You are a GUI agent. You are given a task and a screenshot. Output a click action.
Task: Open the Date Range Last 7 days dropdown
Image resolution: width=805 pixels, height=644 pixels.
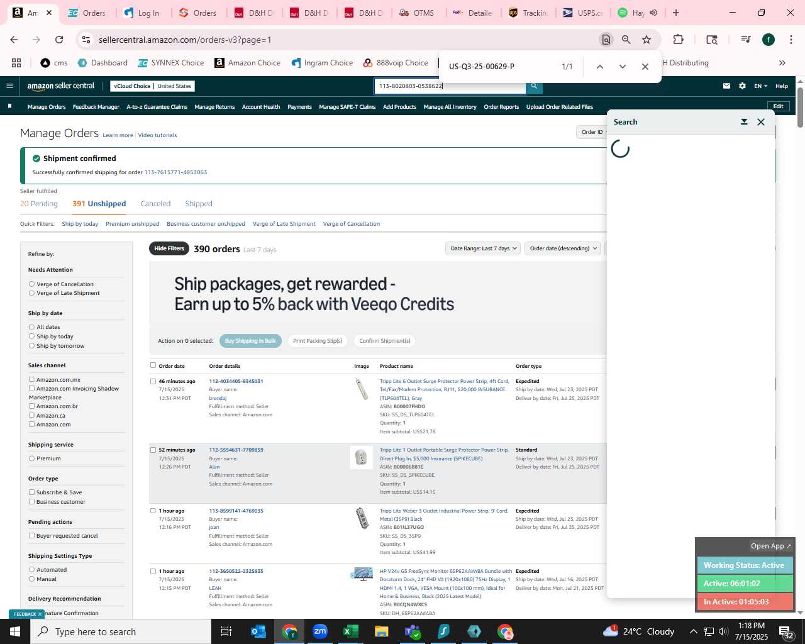[x=483, y=248]
